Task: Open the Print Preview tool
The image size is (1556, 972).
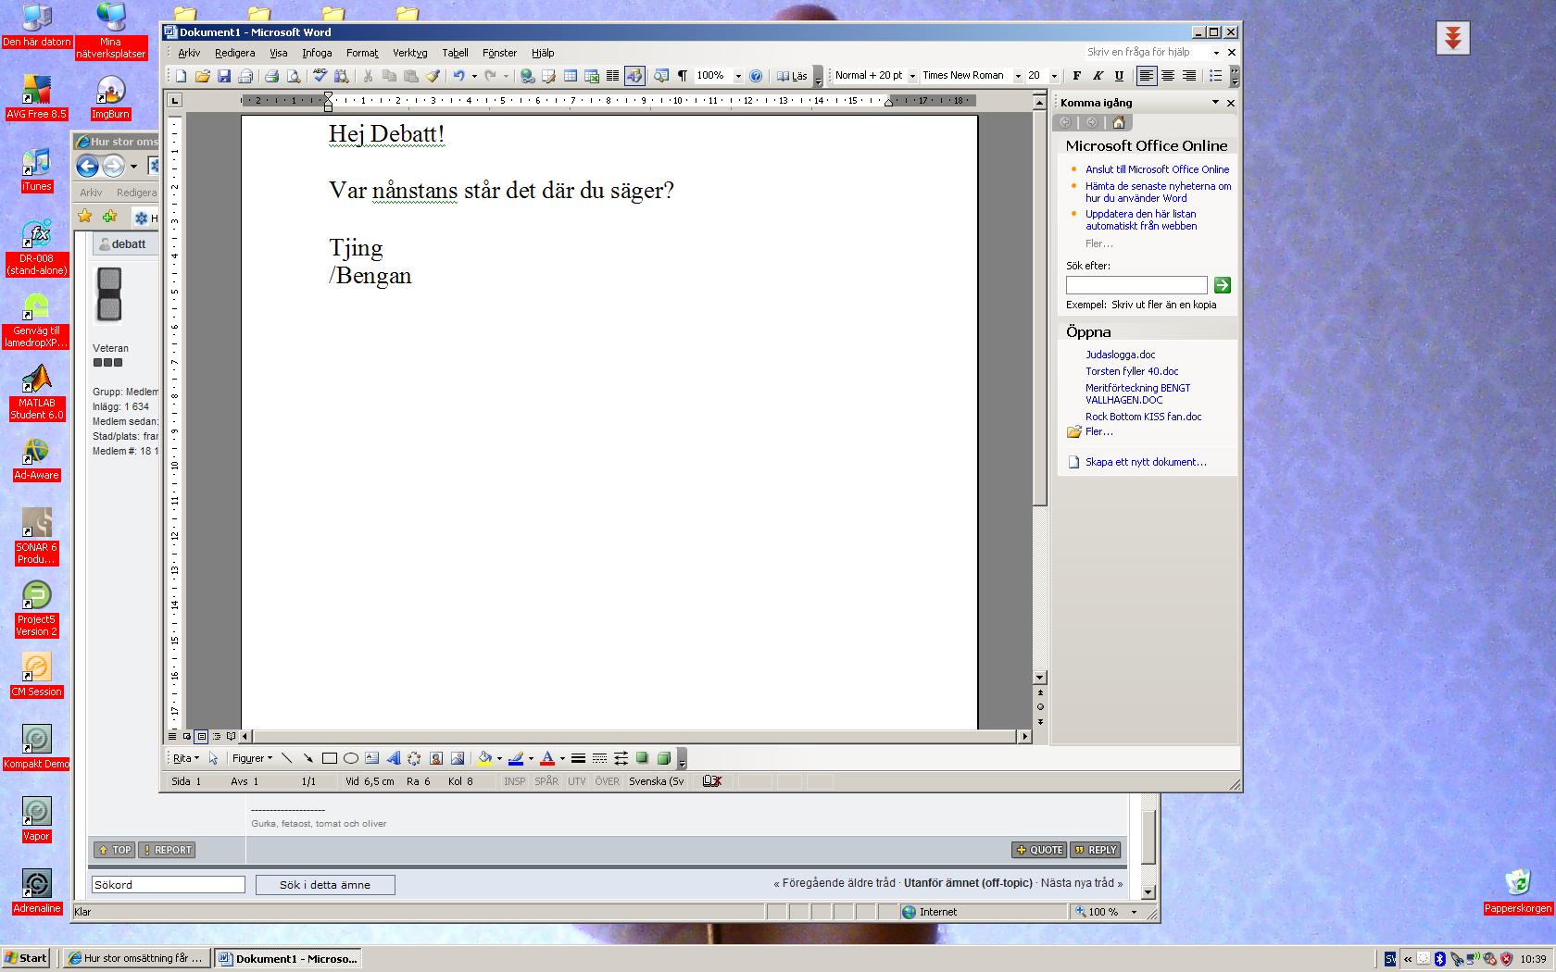Action: (294, 76)
